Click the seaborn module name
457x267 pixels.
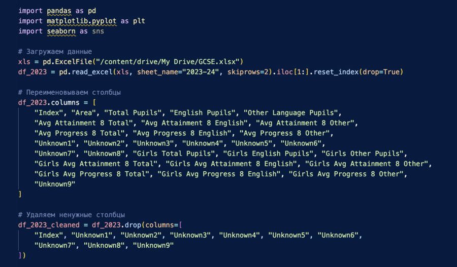click(57, 31)
